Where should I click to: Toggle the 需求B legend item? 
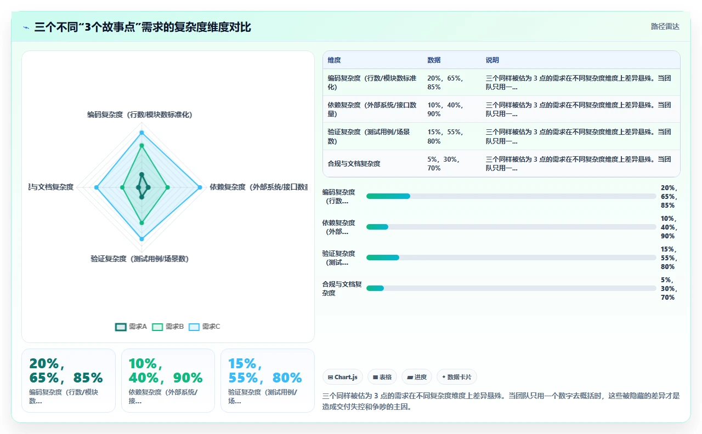click(x=168, y=327)
